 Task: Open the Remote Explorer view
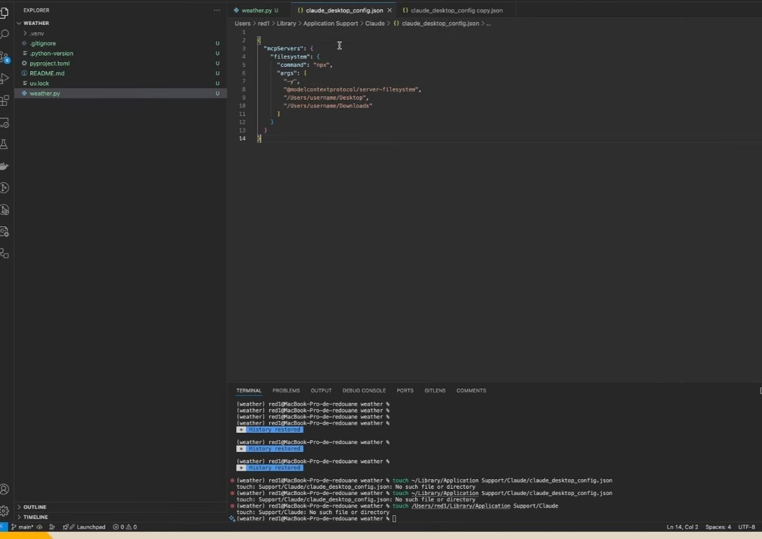5,123
